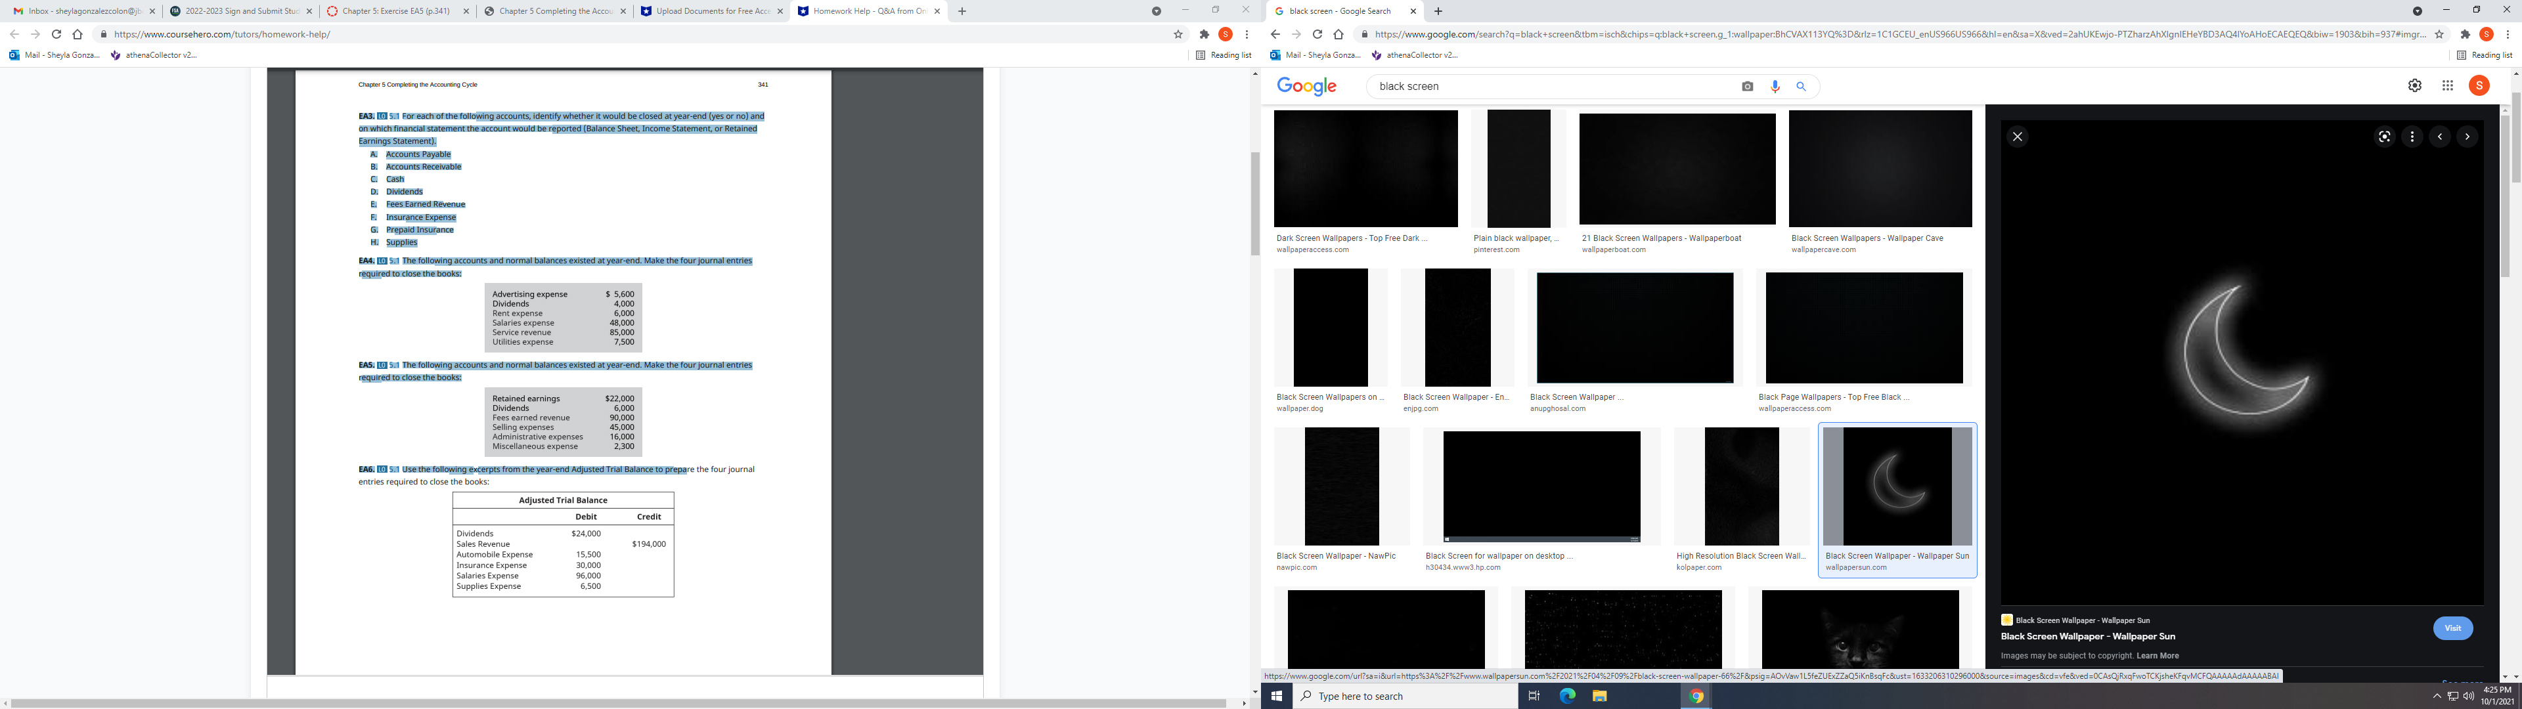The height and width of the screenshot is (709, 2522).
Task: Click the Visit button for Wallpaper Sun
Action: [x=2452, y=629]
